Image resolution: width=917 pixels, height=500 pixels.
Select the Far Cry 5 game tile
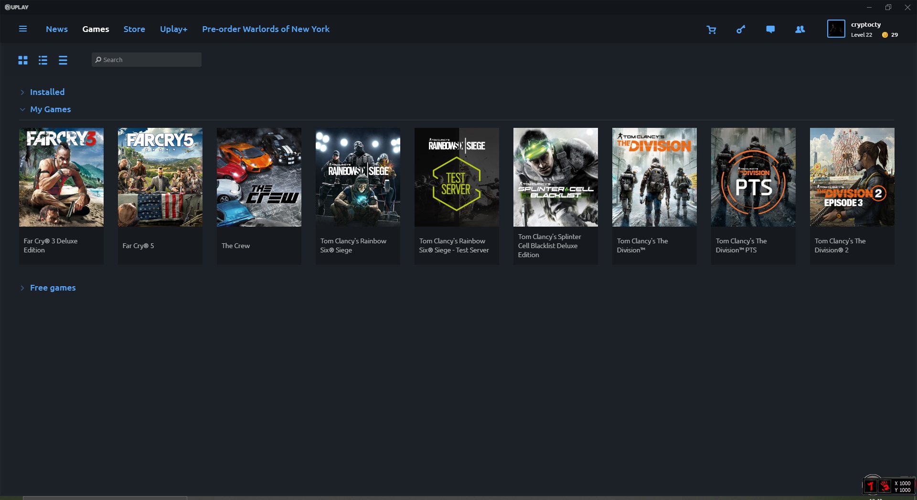(160, 196)
